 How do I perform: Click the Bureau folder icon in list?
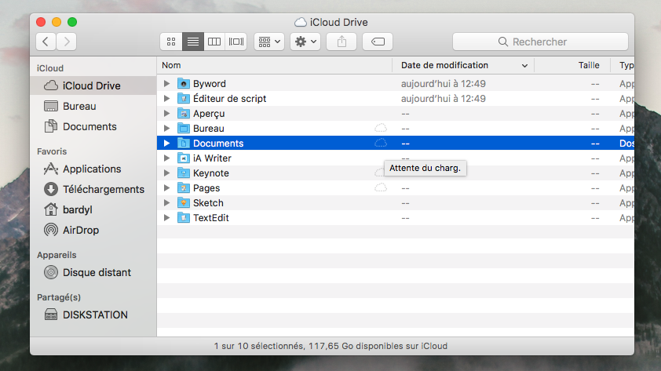point(184,128)
